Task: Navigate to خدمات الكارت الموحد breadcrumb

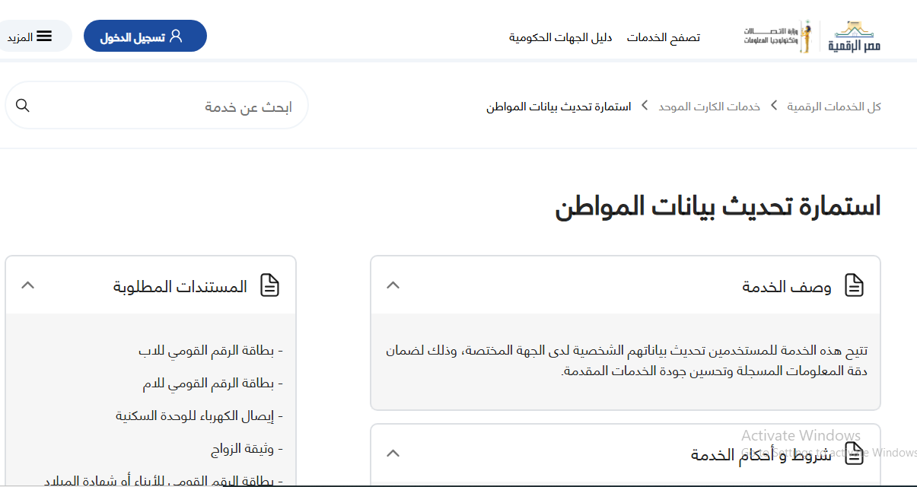Action: pos(709,107)
